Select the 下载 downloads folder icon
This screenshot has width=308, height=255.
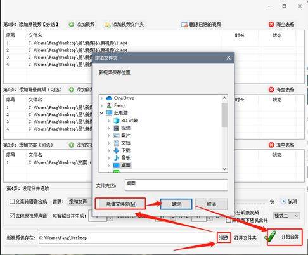(116, 150)
